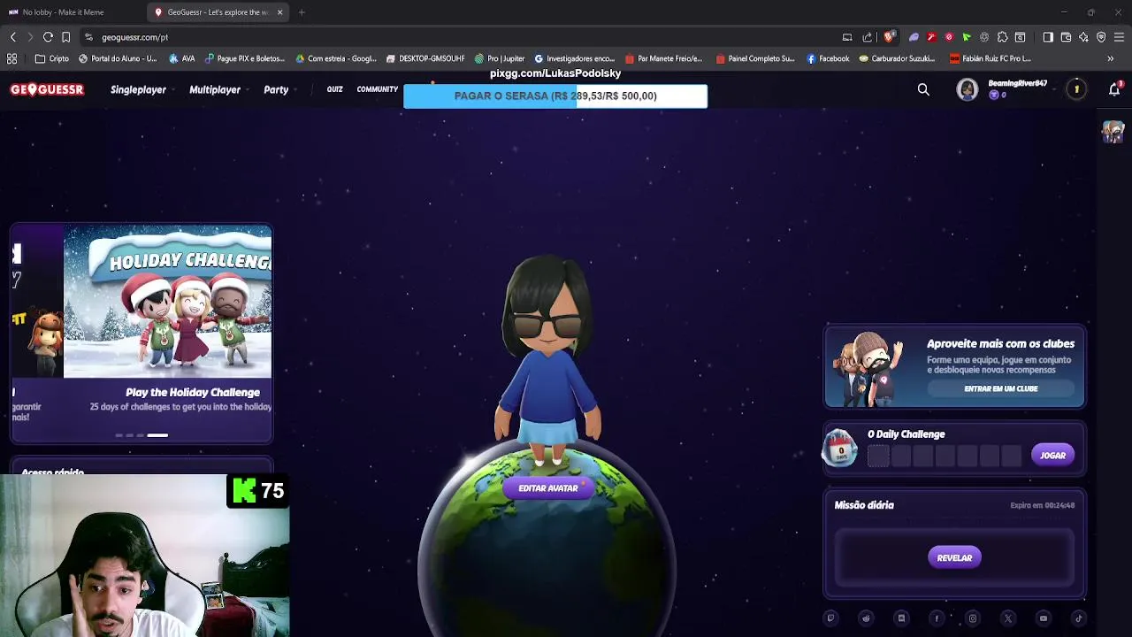Expand the Multiplayer dropdown menu
The height and width of the screenshot is (637, 1132).
coord(218,89)
